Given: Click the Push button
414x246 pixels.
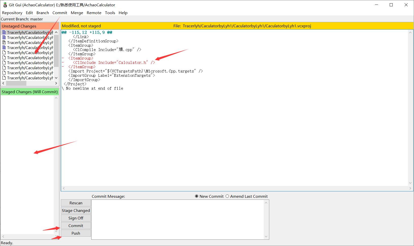Looking at the screenshot, I should (x=76, y=233).
